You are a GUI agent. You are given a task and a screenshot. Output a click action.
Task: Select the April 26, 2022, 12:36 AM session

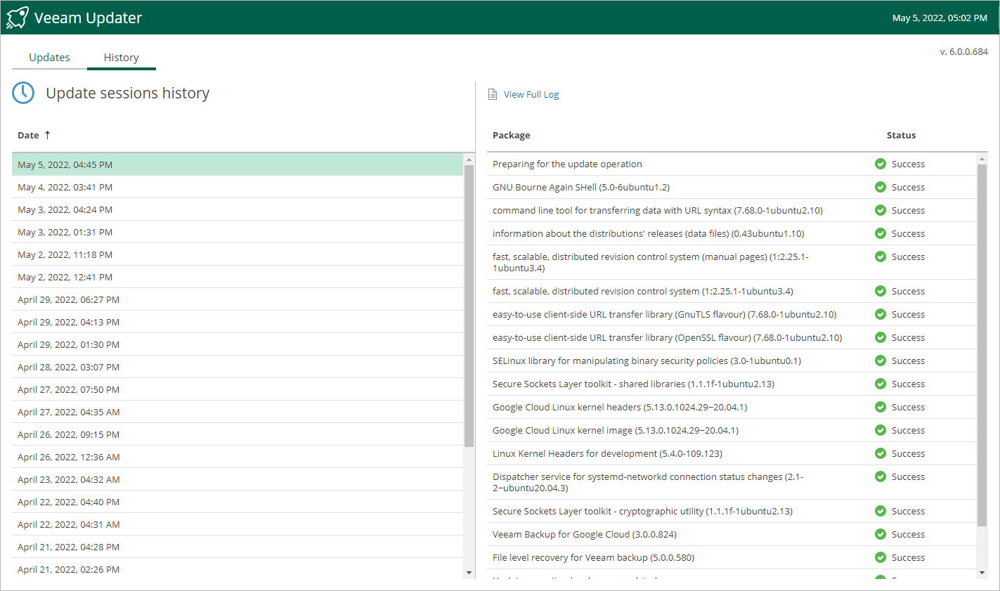click(238, 457)
